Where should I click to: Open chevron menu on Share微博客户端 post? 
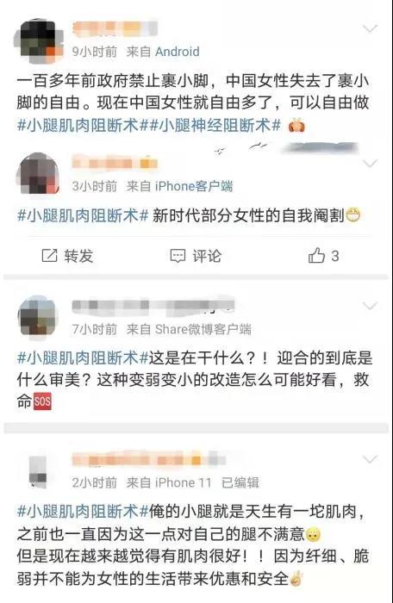pos(370,306)
